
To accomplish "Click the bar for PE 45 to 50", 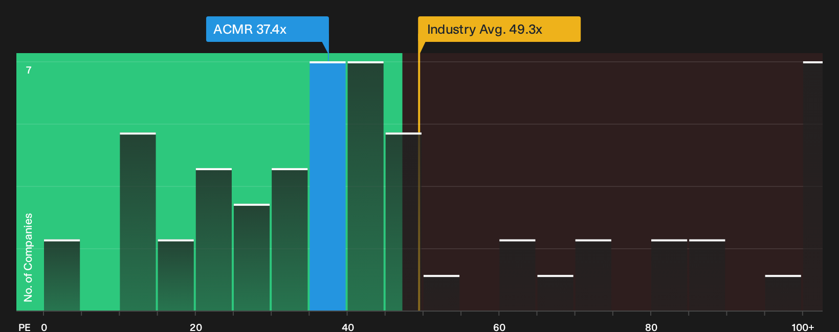I will (x=403, y=222).
